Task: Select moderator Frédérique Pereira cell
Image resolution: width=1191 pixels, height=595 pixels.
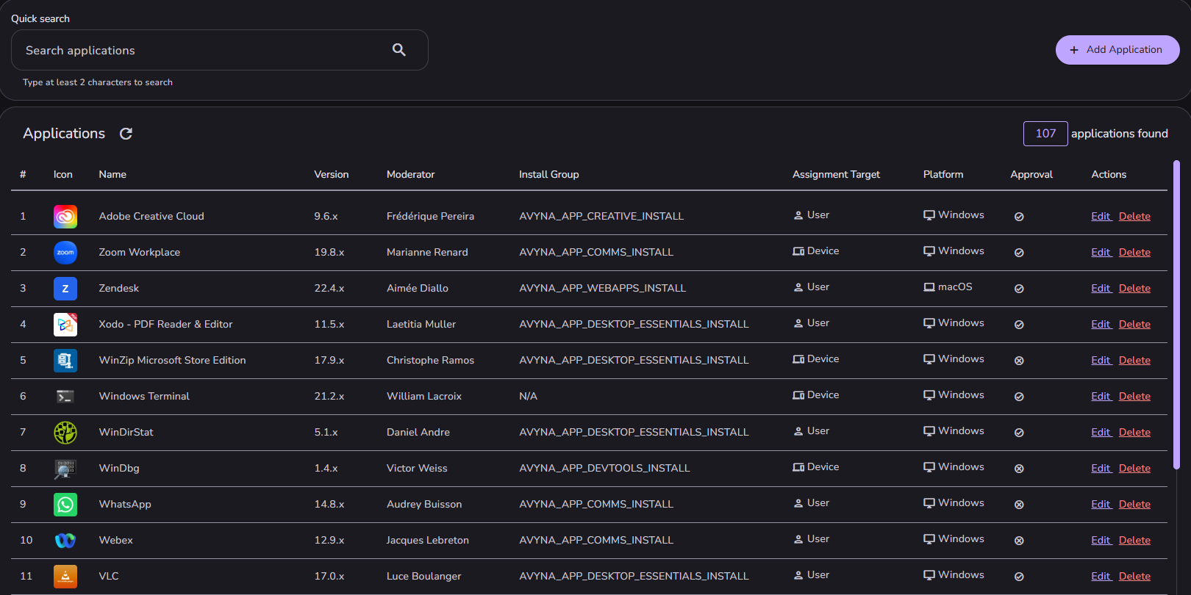Action: coord(430,217)
